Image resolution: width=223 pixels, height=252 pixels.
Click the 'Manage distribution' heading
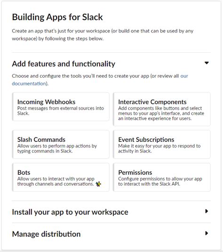pos(47,234)
